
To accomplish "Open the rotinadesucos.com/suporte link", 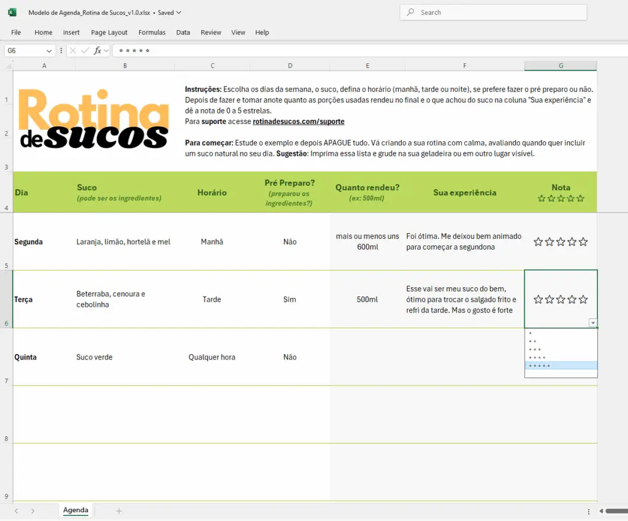I will [299, 122].
